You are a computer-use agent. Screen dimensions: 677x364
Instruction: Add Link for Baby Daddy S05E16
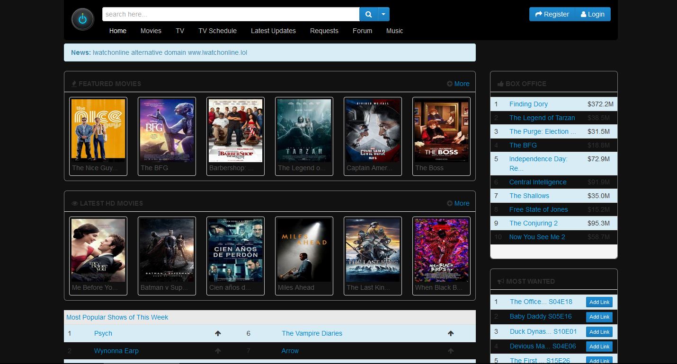[599, 317]
